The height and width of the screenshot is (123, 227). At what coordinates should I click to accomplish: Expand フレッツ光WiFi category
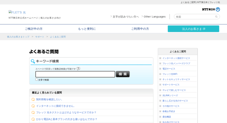[x=160, y=74]
